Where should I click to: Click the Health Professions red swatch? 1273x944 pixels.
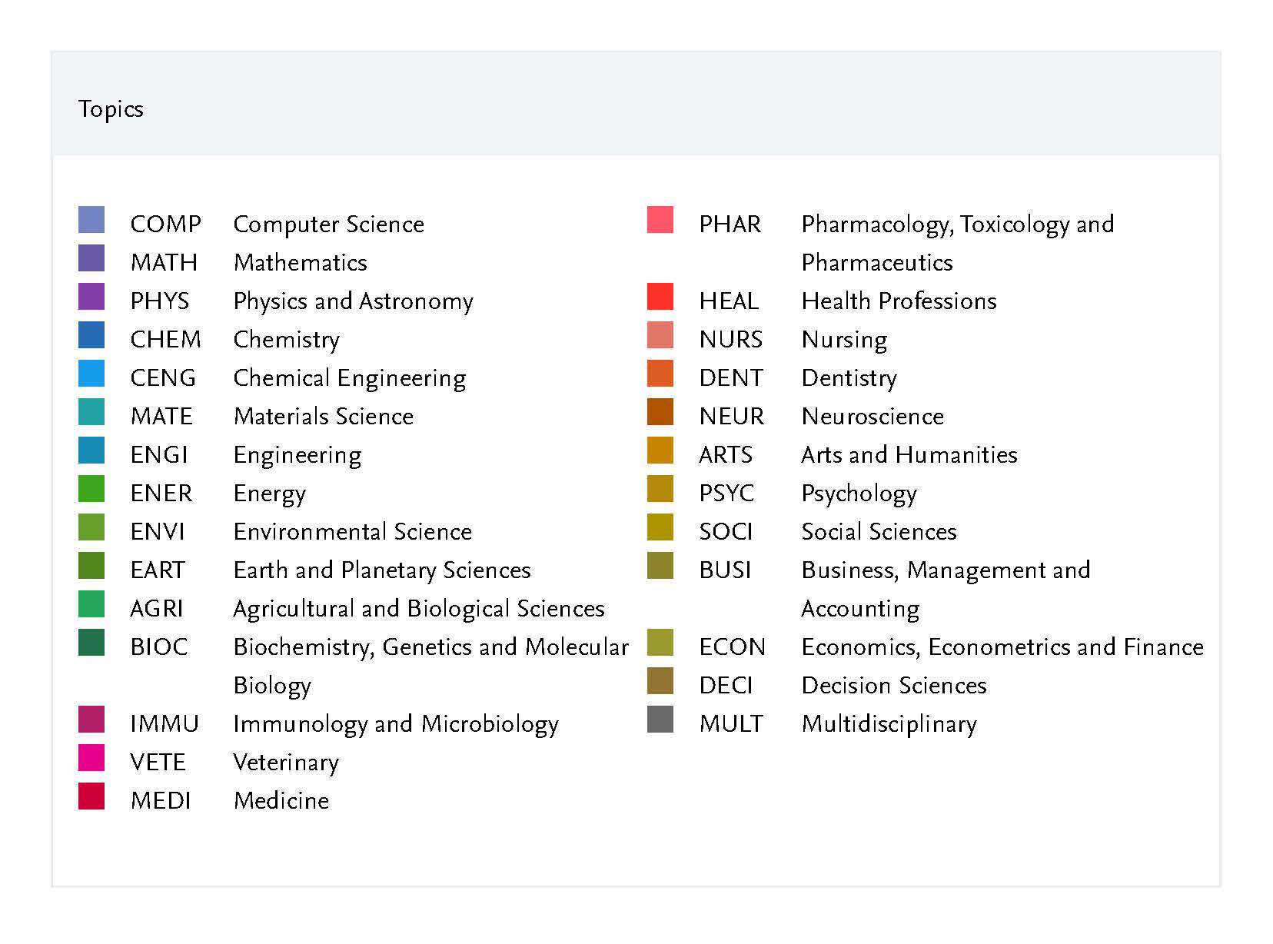660,297
